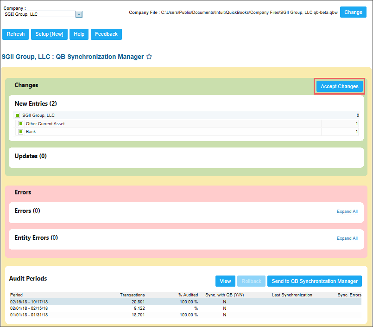Click the View audit period button
Image resolution: width=373 pixels, height=327 pixels.
coord(225,281)
